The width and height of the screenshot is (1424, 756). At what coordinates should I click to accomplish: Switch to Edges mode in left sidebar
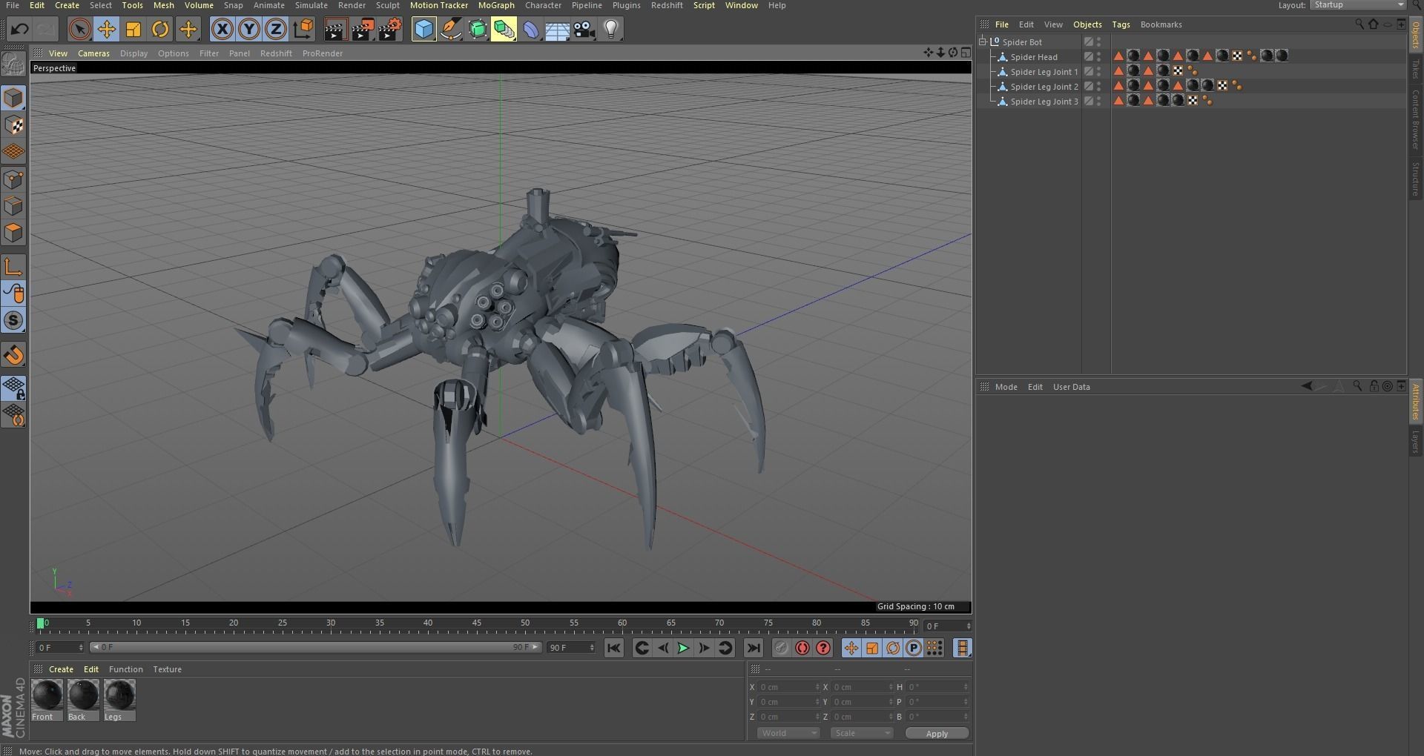click(13, 205)
